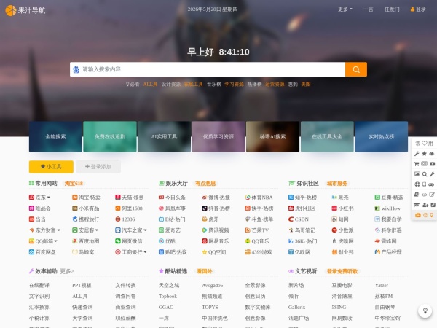
Task: Open the 全能搜索 banner card
Action: click(55, 137)
